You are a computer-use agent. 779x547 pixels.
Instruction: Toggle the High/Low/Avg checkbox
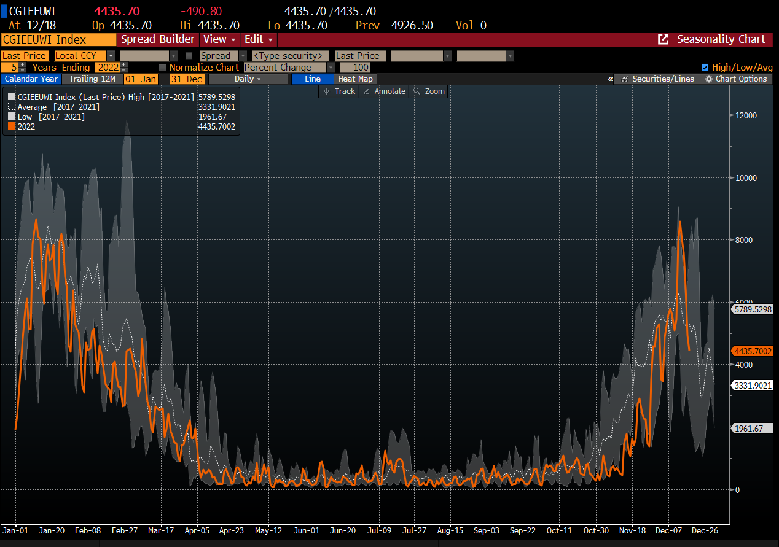705,68
